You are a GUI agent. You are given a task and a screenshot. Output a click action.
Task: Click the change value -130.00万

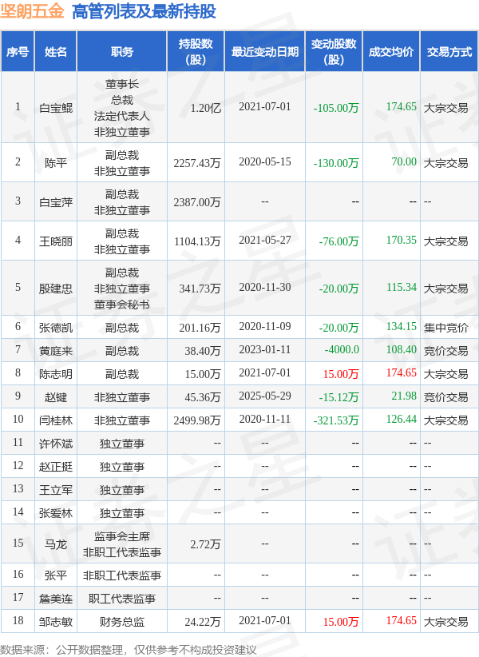point(336,163)
